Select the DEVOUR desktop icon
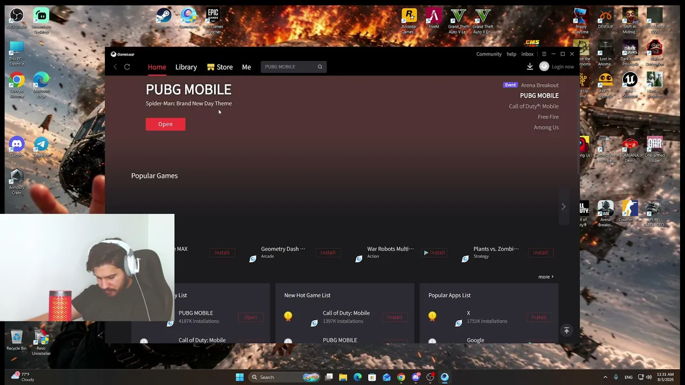The image size is (685, 385). [605, 19]
